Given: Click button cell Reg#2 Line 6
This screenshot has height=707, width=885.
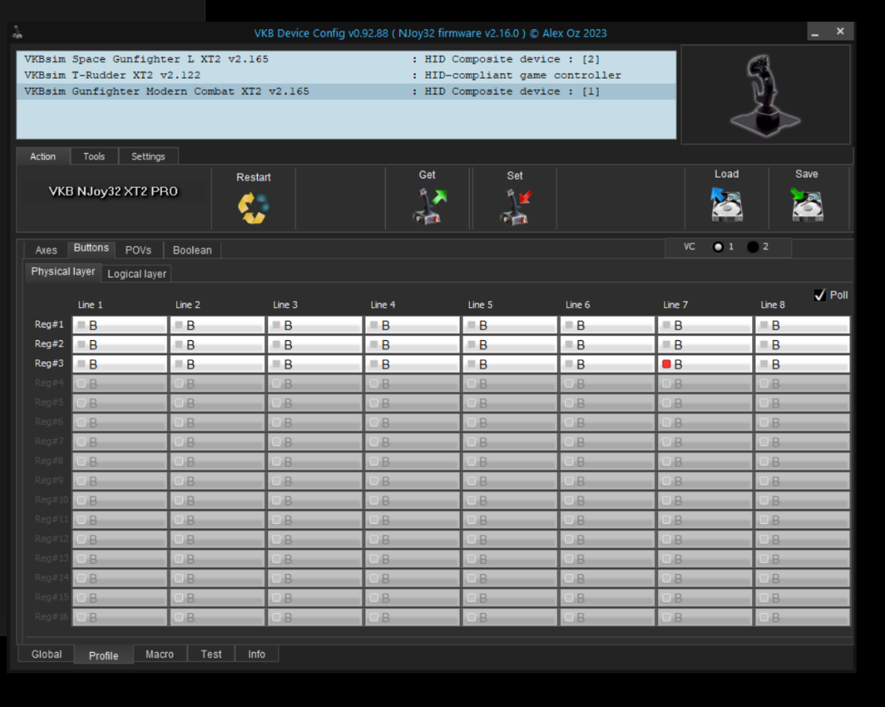Looking at the screenshot, I should coord(608,344).
